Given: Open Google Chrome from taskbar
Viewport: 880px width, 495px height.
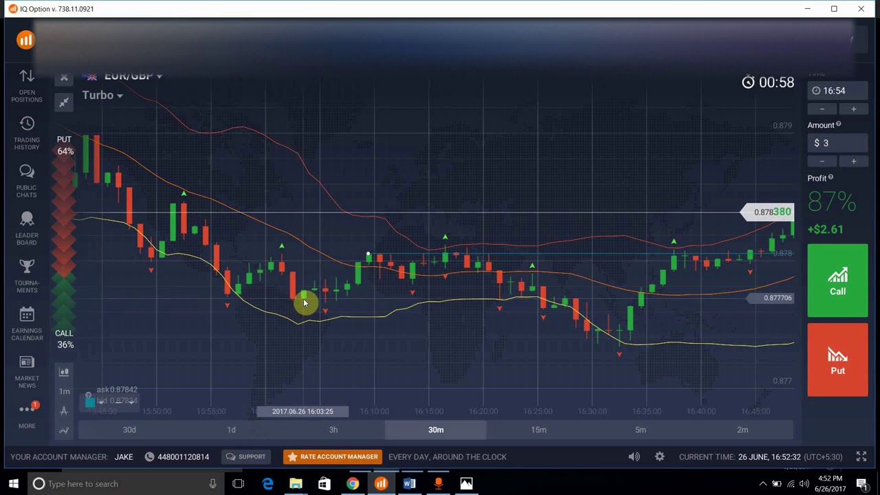Looking at the screenshot, I should click(x=352, y=484).
